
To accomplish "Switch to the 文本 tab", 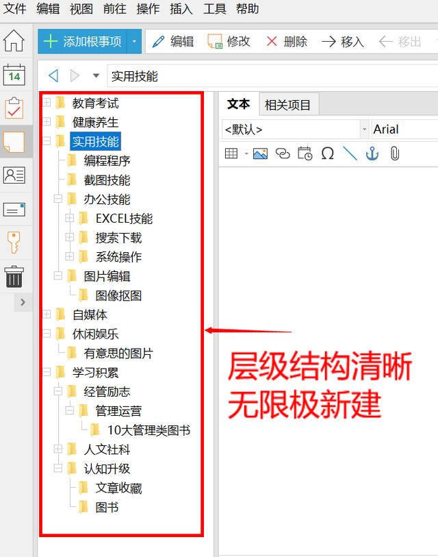I will click(239, 104).
